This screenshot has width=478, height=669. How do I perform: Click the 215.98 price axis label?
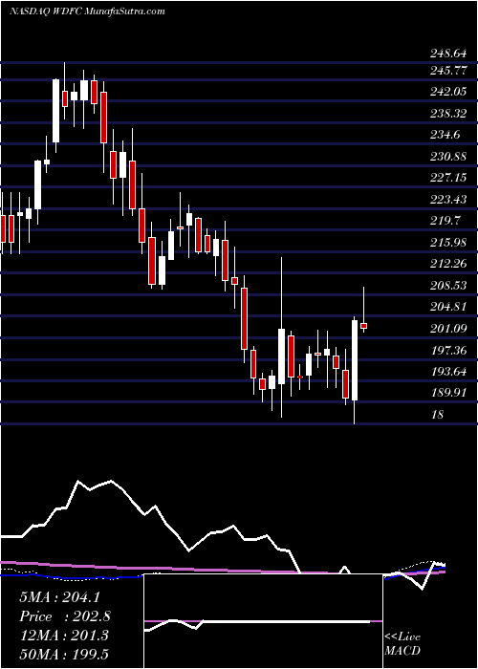[447, 243]
